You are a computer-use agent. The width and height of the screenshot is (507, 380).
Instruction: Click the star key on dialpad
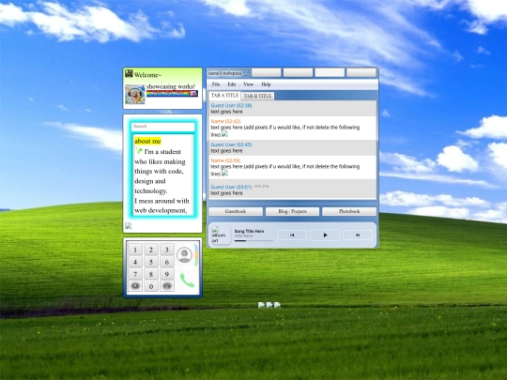coord(135,285)
